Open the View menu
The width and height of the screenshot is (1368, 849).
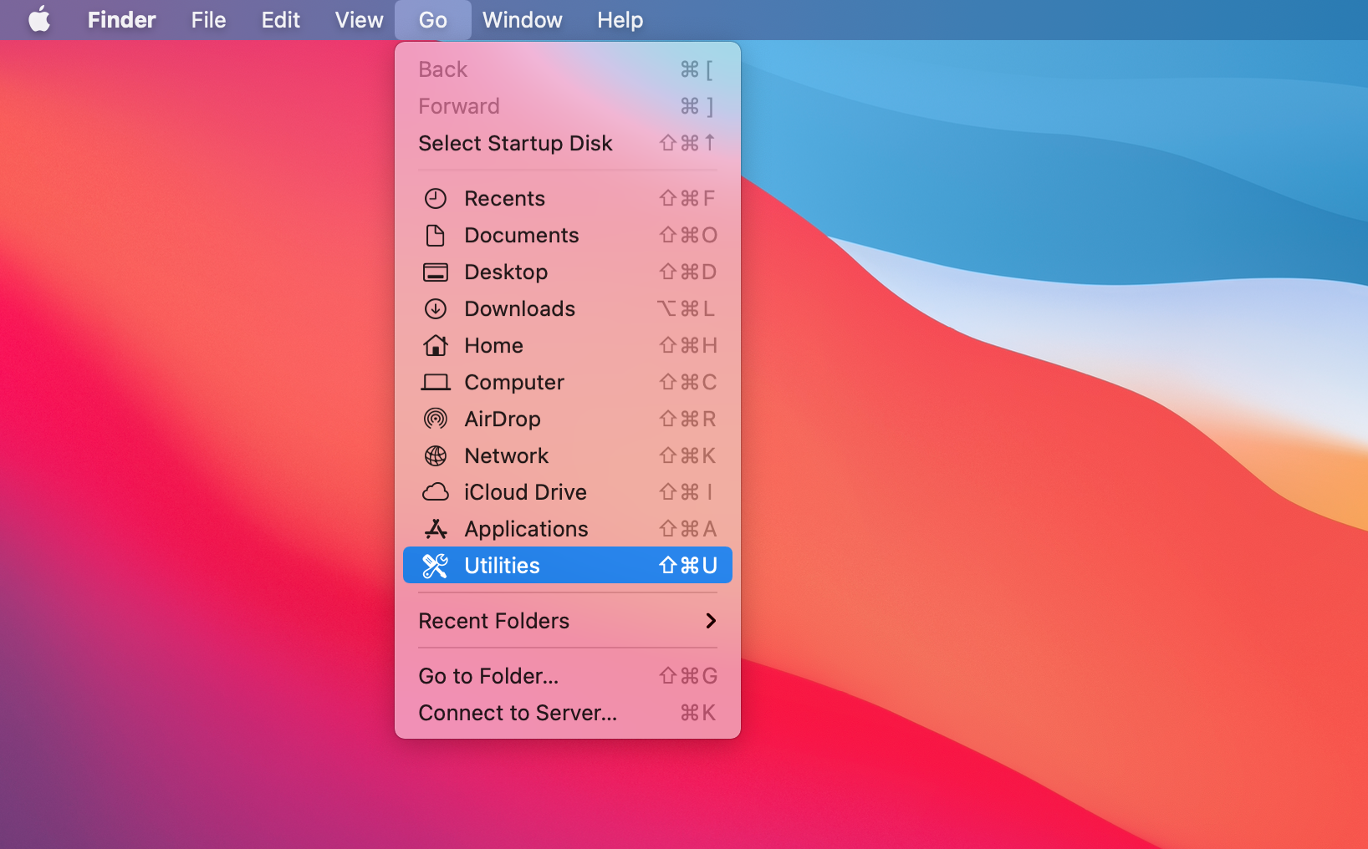pos(359,20)
